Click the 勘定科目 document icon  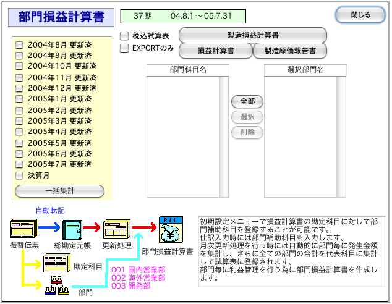click(56, 264)
